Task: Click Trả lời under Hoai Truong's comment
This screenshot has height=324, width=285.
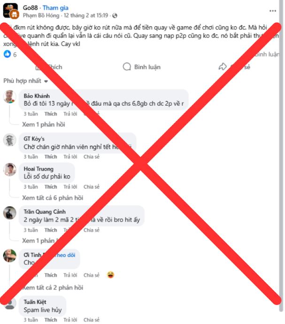Action: coord(70,187)
